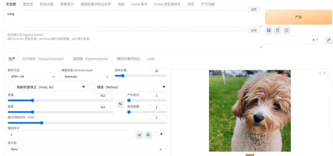Expand extra seed options triangle
Image resolution: width=333 pixels, height=156 pixels.
161,134
